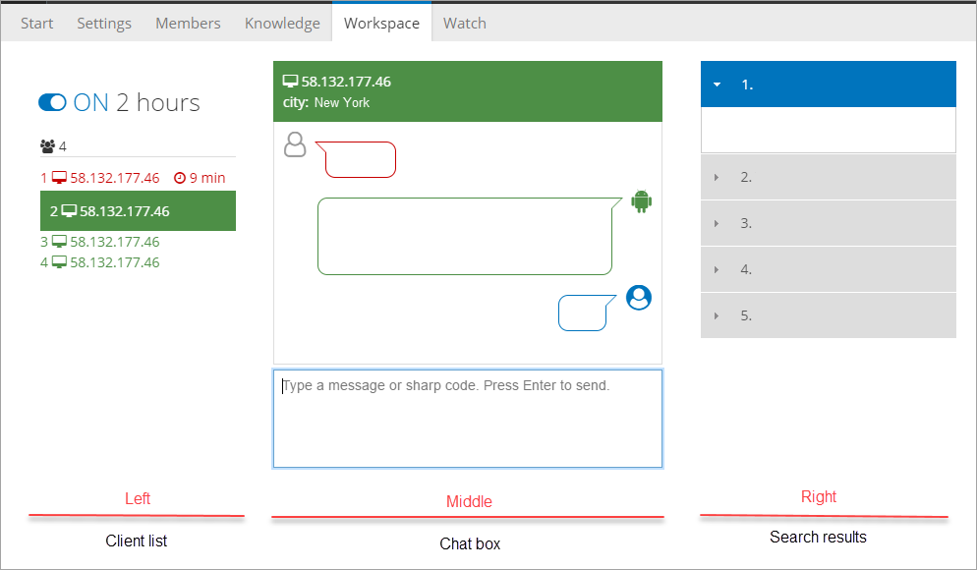Viewport: 977px width, 570px height.
Task: Click the blue operator avatar icon
Action: (x=639, y=298)
